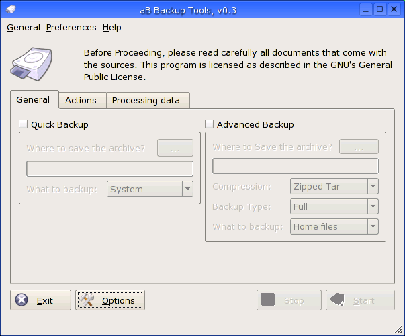This screenshot has height=336, width=405.
Task: Click the 'Compression:' label
Action: pos(242,186)
